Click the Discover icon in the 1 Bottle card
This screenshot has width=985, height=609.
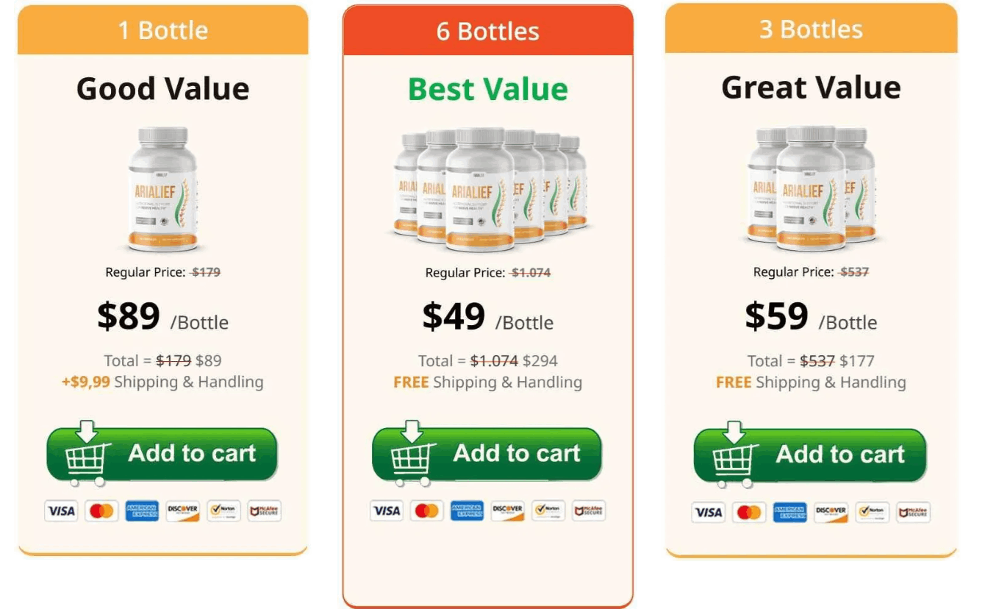click(182, 511)
